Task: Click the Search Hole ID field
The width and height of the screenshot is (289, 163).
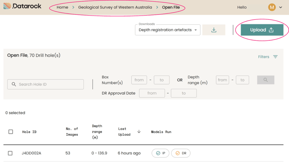Action: (x=45, y=84)
